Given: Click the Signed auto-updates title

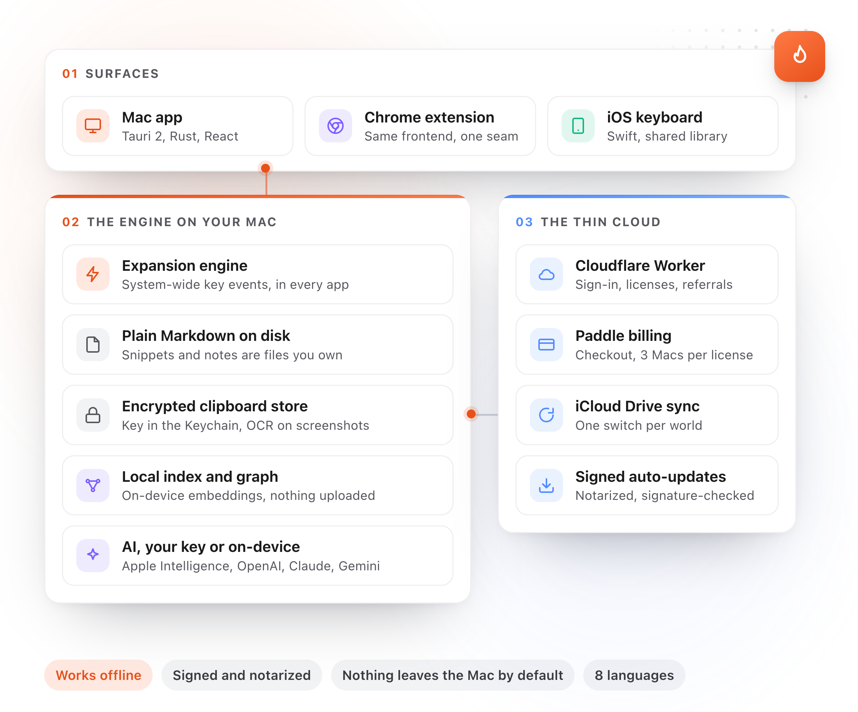Looking at the screenshot, I should 650,477.
